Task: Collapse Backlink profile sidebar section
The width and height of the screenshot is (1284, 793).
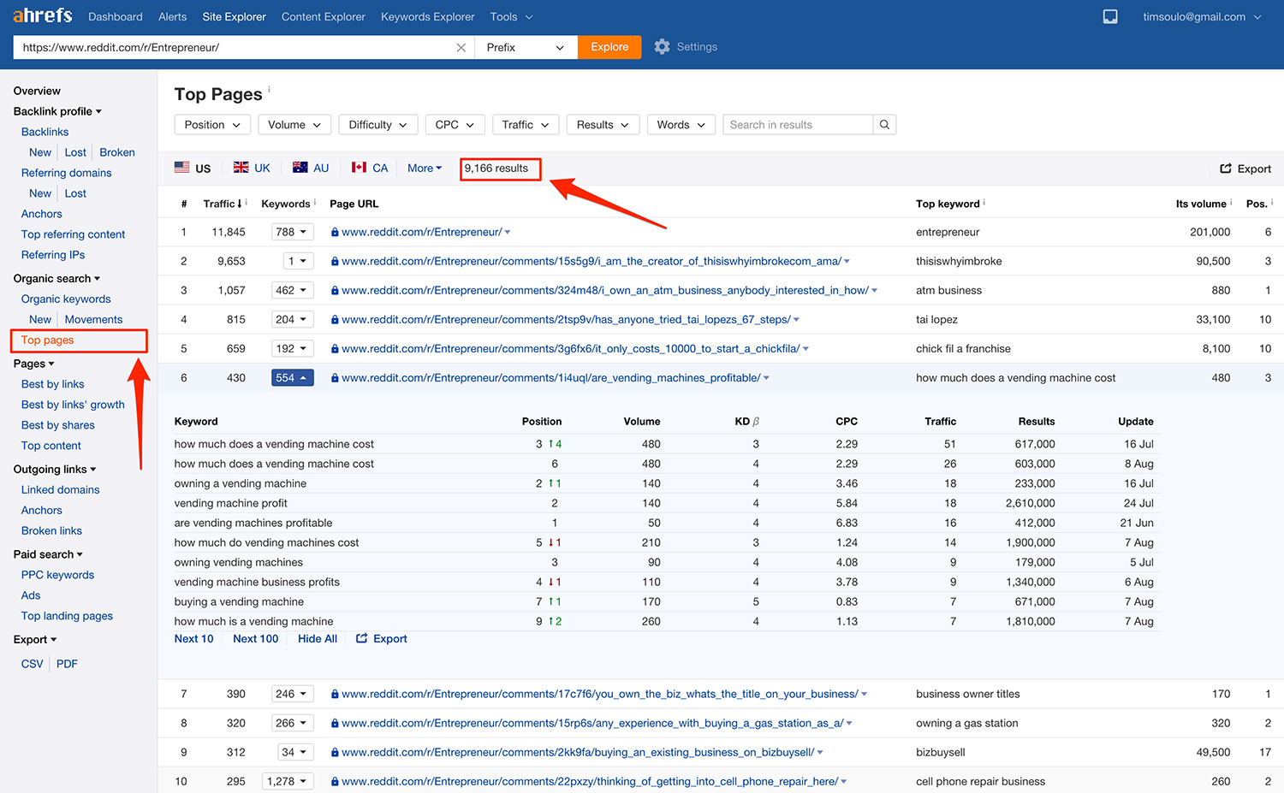Action: tap(57, 111)
